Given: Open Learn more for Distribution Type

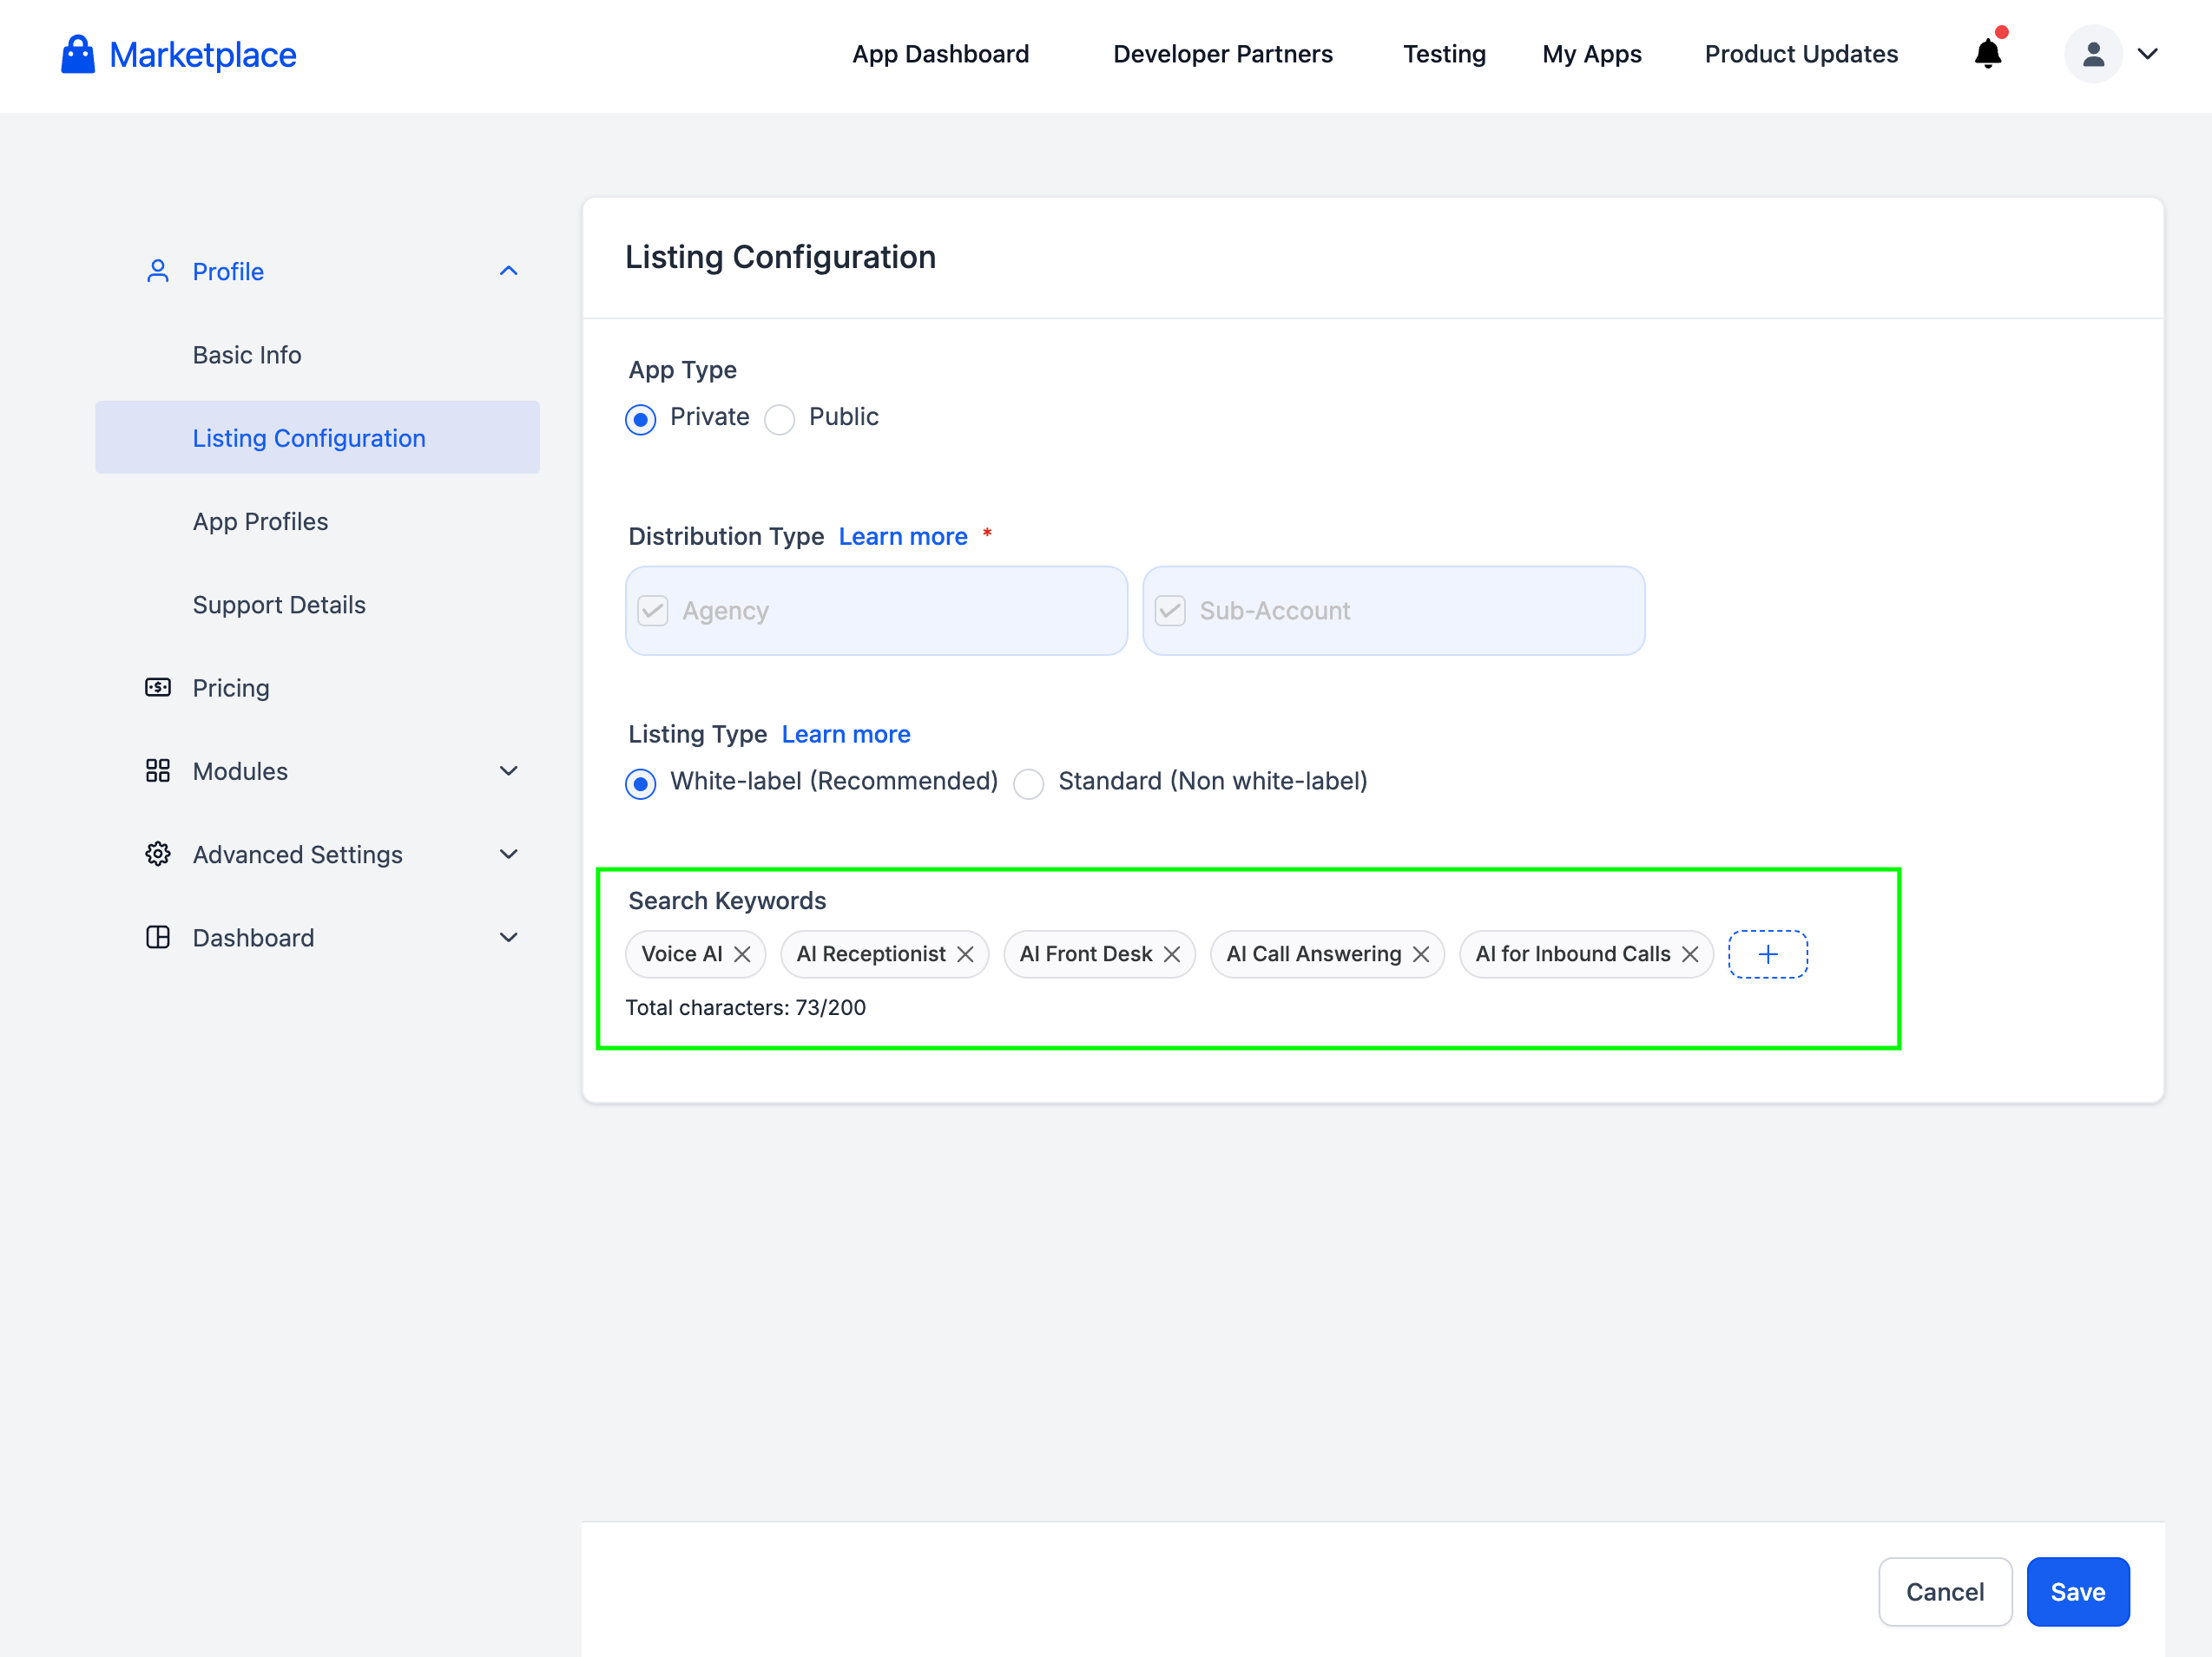Looking at the screenshot, I should [x=902, y=537].
